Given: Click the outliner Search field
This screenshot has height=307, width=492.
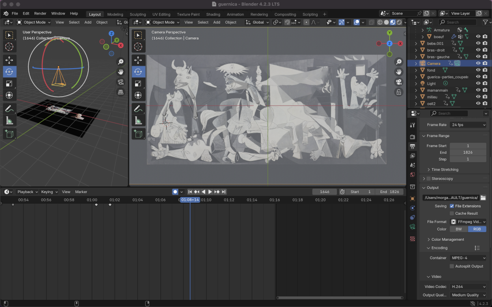Looking at the screenshot, I should (457, 22).
